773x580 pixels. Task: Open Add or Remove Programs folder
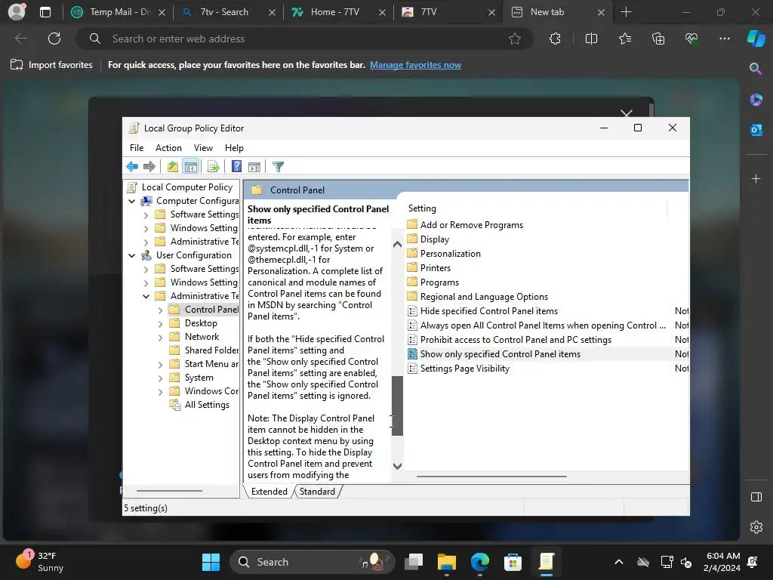click(x=471, y=225)
